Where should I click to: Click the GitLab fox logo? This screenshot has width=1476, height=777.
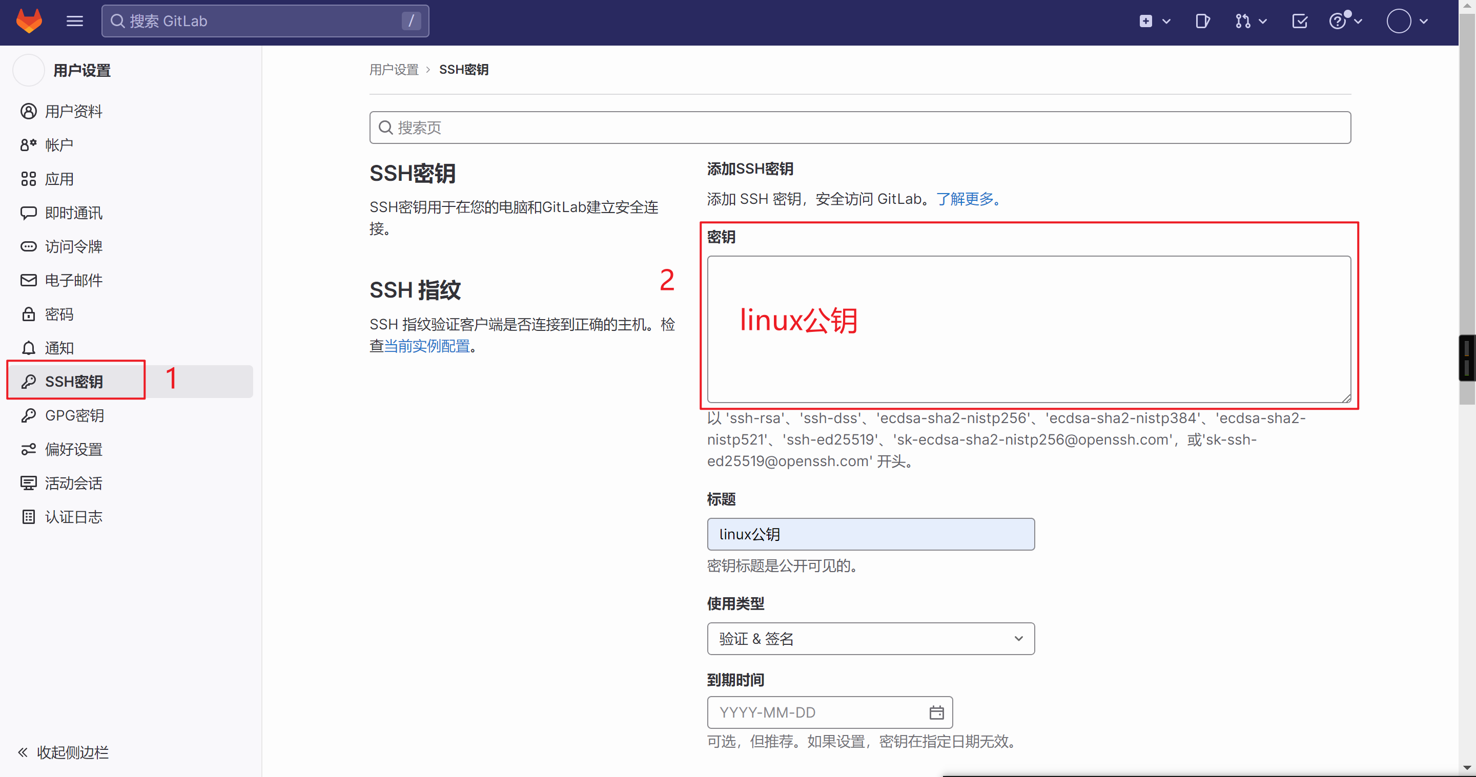coord(29,21)
